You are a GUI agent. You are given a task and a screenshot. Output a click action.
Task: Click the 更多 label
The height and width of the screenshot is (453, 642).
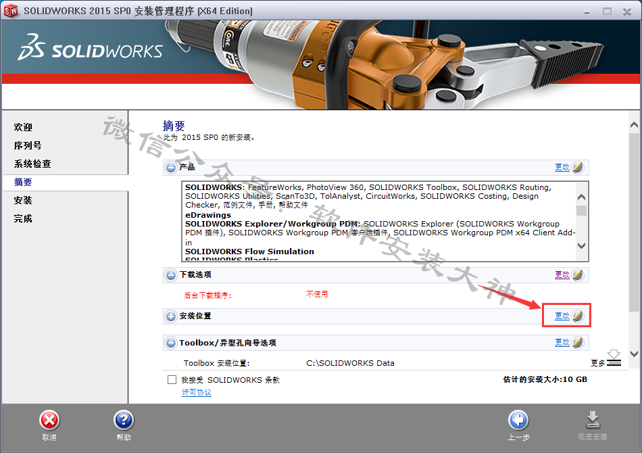click(598, 363)
